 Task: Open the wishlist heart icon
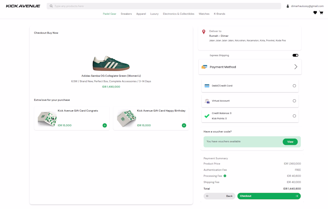[x=315, y=13]
